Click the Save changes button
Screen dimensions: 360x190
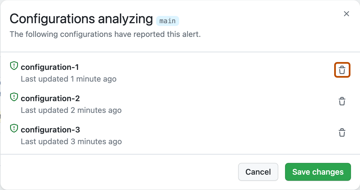coord(318,172)
